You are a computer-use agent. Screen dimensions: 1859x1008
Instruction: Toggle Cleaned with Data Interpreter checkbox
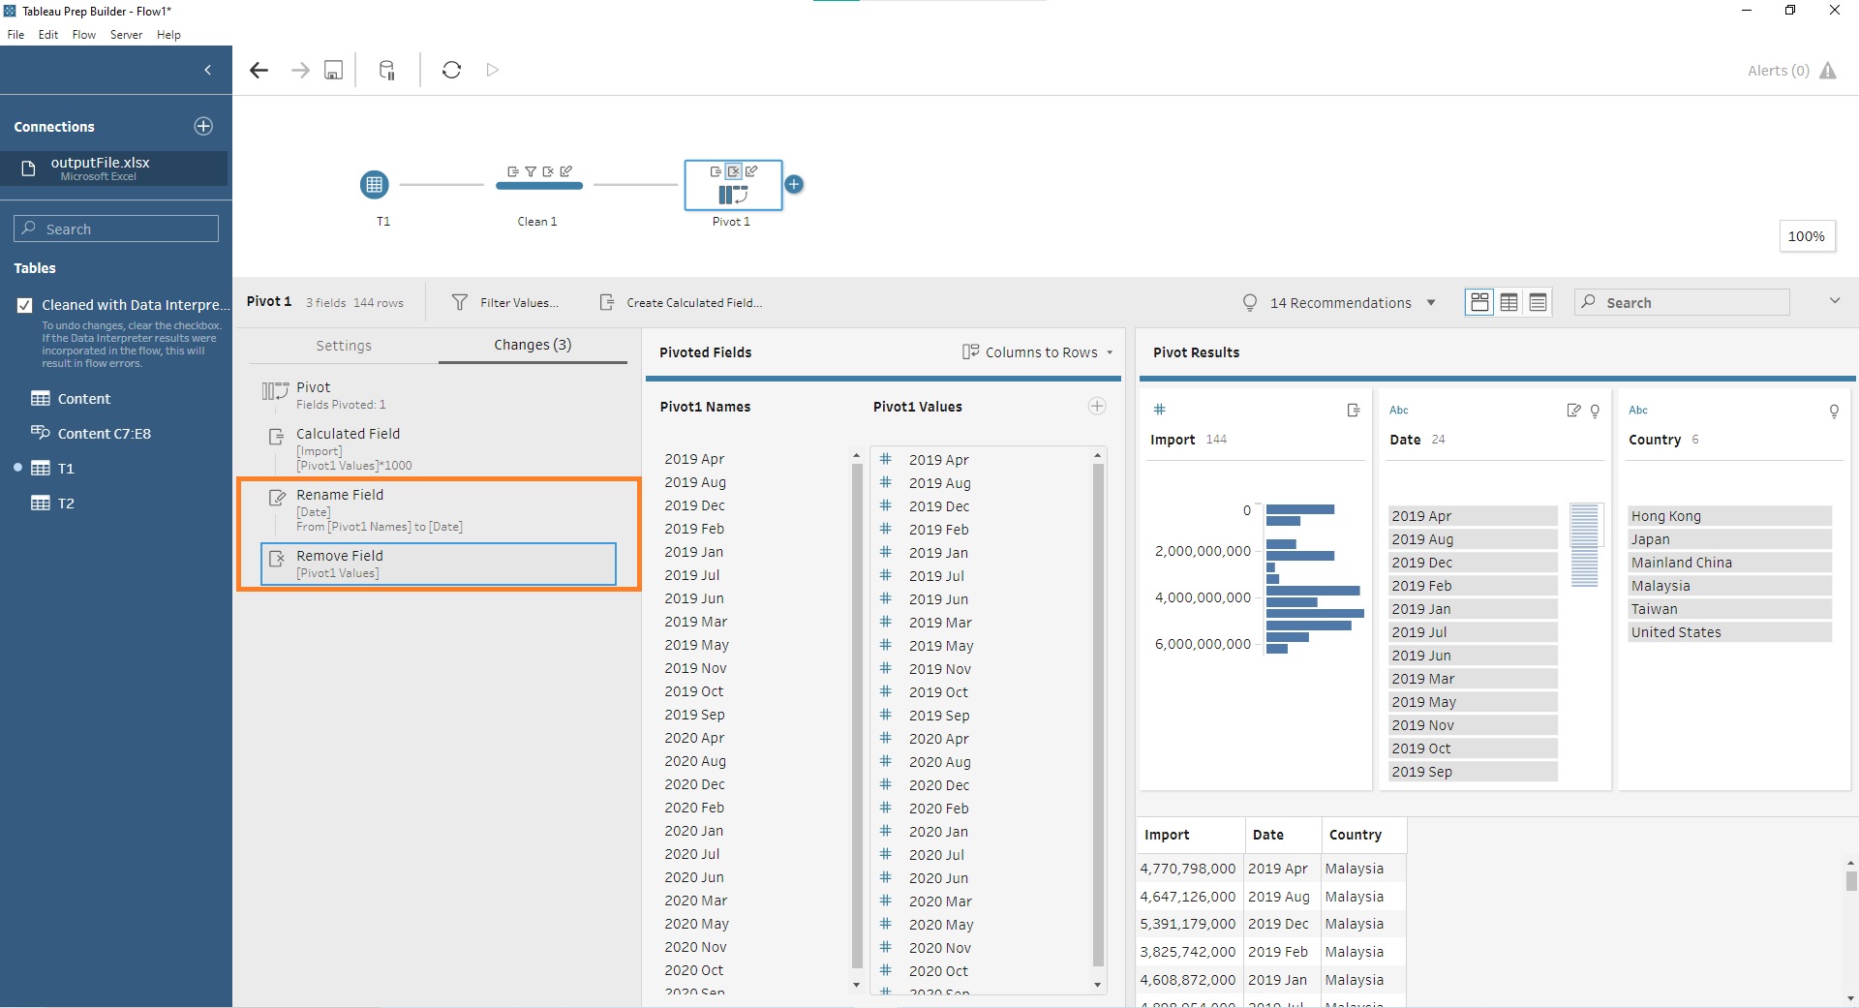pyautogui.click(x=25, y=305)
